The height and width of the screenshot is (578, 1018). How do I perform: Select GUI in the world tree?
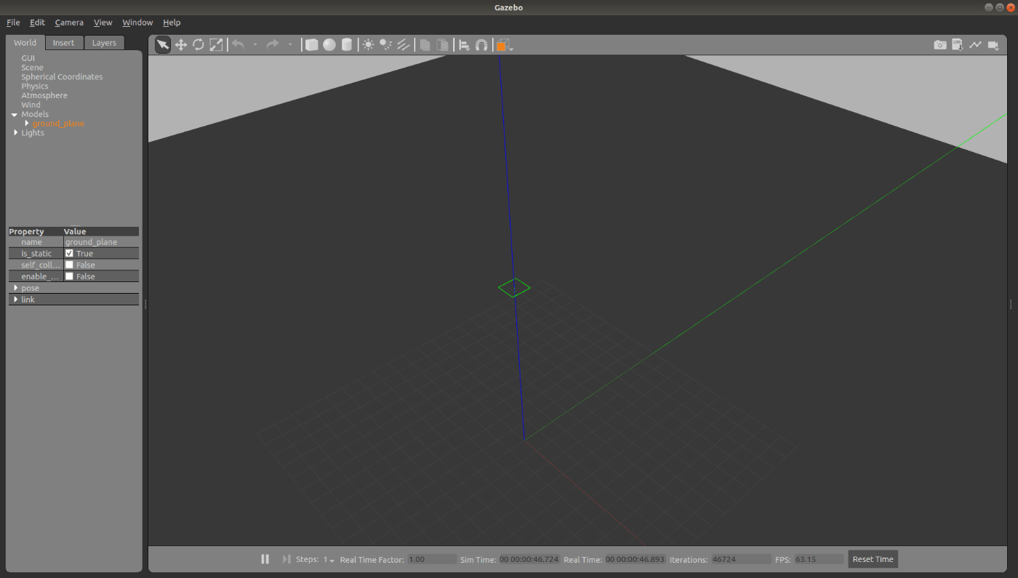coord(28,58)
